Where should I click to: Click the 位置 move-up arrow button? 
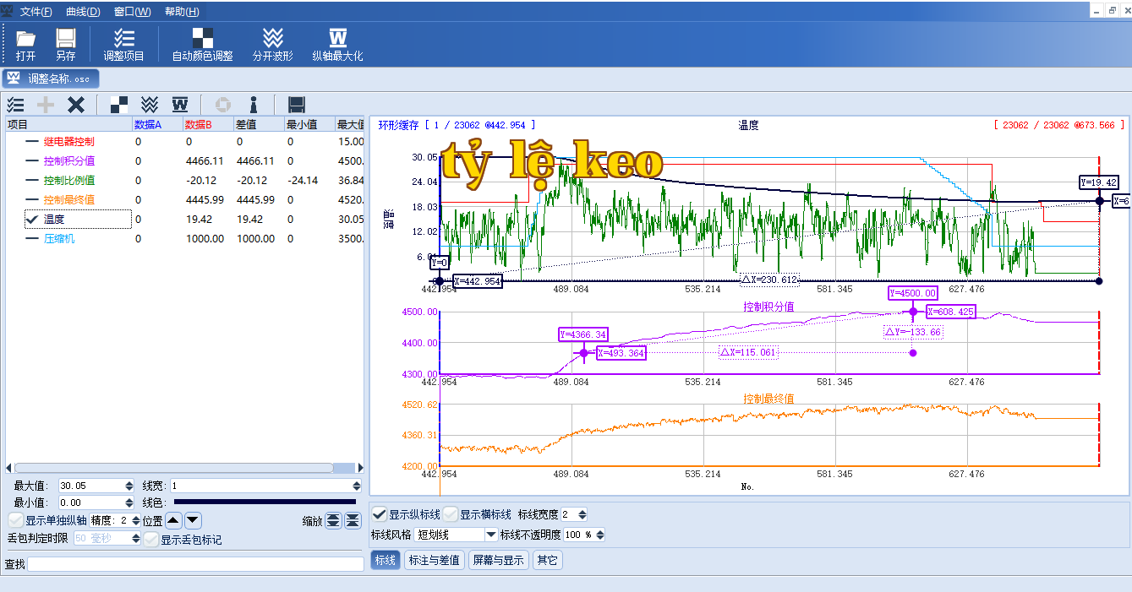[x=173, y=520]
